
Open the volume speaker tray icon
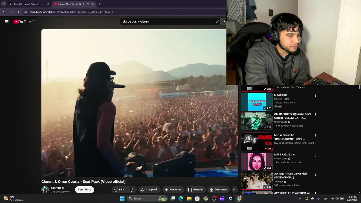pos(337,198)
